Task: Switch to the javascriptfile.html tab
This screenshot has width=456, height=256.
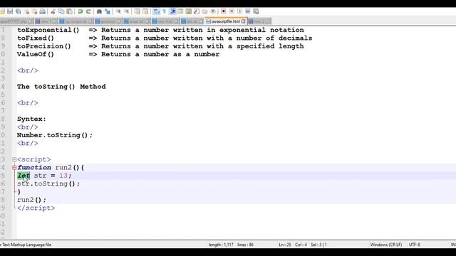Action: point(225,21)
